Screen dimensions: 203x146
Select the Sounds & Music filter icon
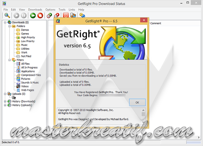tap(19, 82)
